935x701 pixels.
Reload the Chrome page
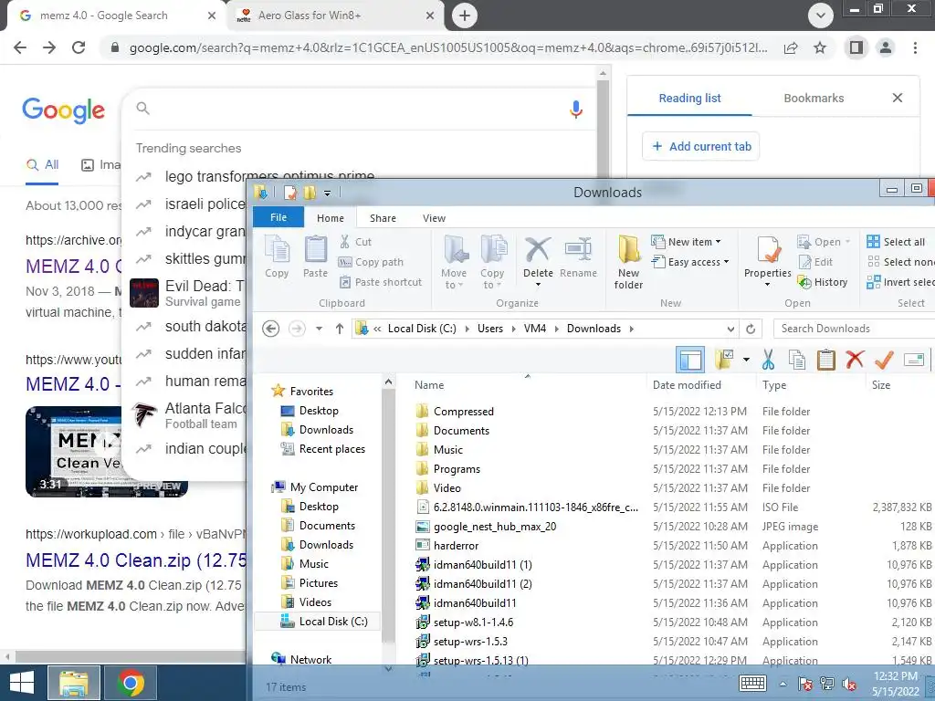pos(79,47)
